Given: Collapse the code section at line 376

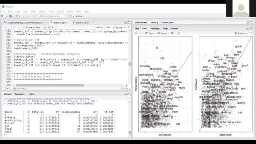Looking at the screenshot, I should click(12, 79).
